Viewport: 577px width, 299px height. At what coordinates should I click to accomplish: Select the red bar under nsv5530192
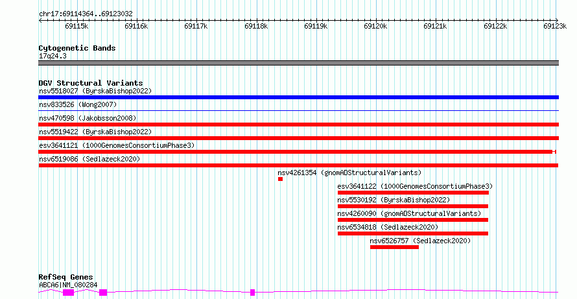coord(413,206)
